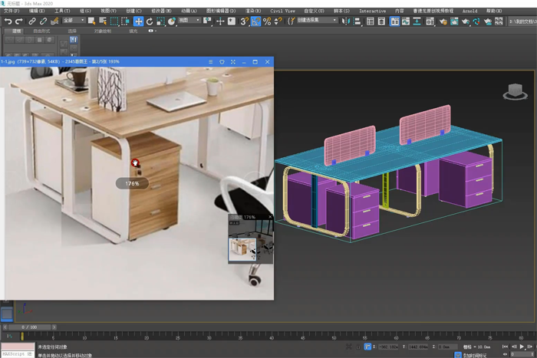Switch to the 自由形式 ribbon tab

[41, 31]
